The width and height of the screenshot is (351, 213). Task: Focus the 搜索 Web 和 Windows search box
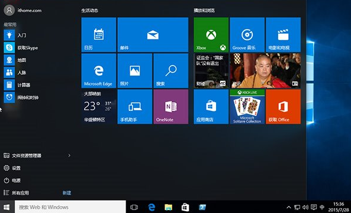pos(70,207)
